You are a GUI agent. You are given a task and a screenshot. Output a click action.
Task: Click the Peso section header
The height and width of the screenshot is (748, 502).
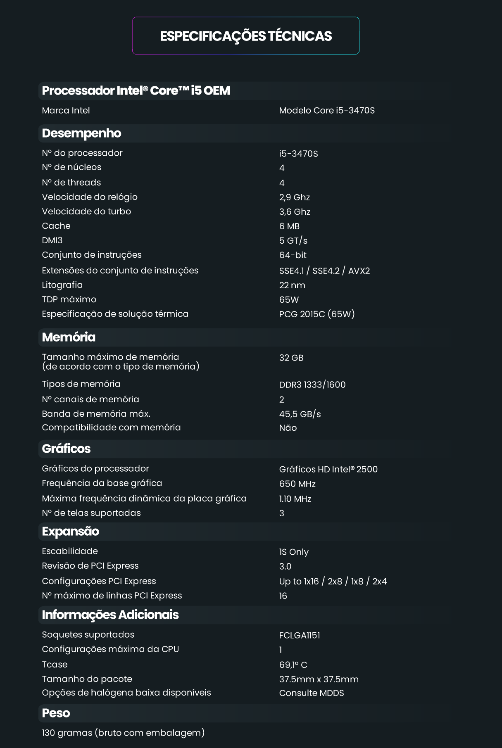point(56,713)
